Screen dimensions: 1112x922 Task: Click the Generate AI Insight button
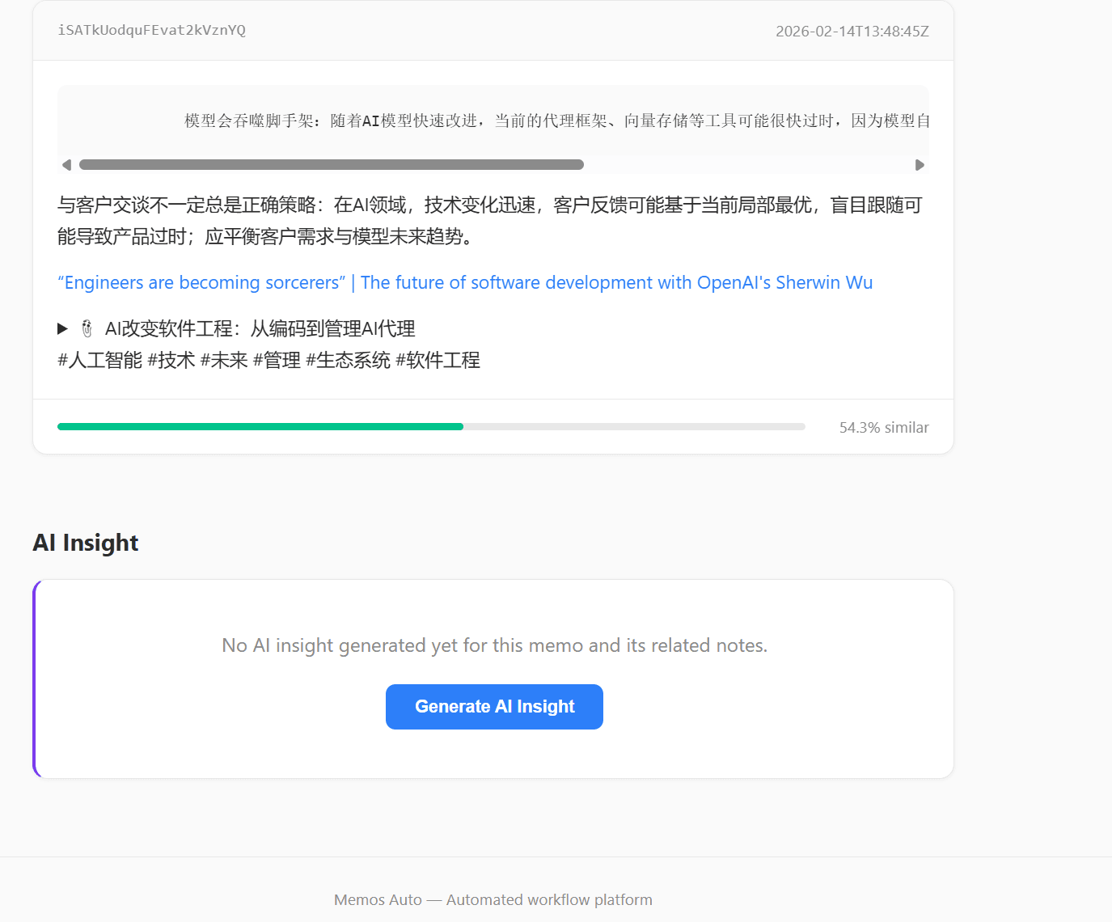(x=494, y=706)
